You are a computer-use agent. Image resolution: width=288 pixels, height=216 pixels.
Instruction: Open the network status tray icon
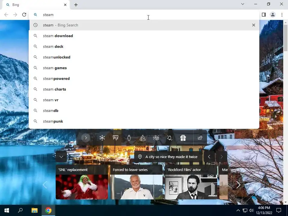(245, 210)
